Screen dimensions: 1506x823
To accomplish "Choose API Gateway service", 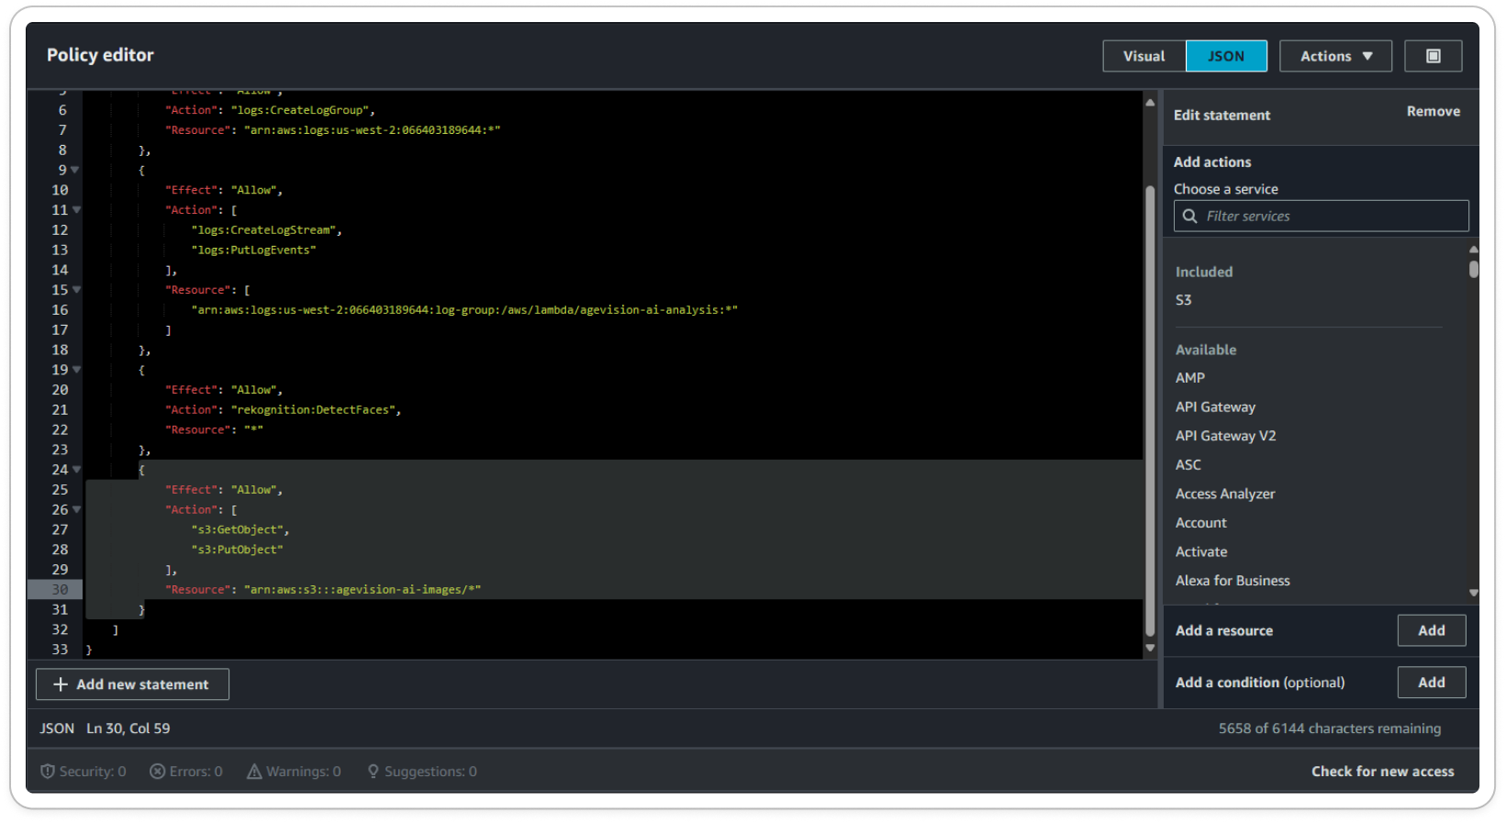I will tap(1215, 407).
